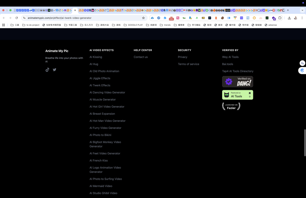Open the 看榜单 bookmarks folder
Screen dimensions: 306x198
[x=179, y=25]
